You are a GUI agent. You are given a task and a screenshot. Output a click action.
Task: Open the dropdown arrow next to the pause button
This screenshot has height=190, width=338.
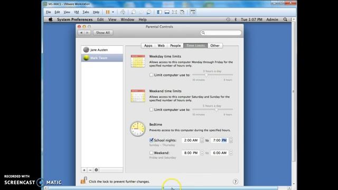(x=113, y=12)
